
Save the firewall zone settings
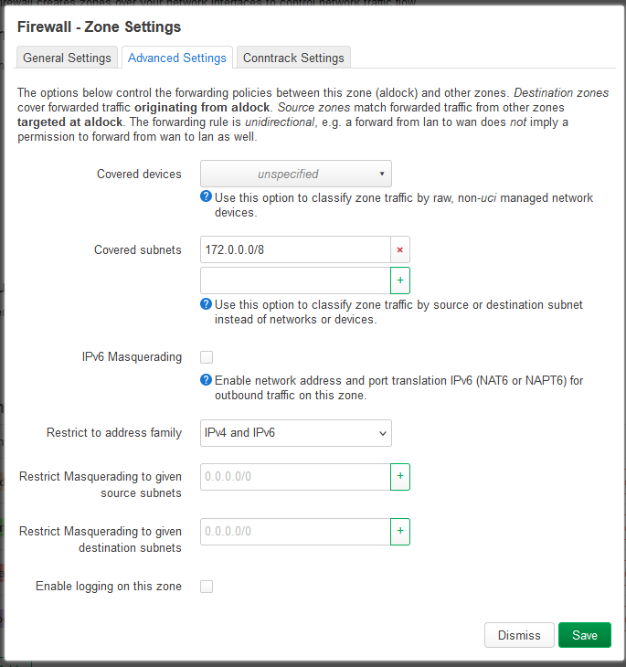(x=585, y=635)
